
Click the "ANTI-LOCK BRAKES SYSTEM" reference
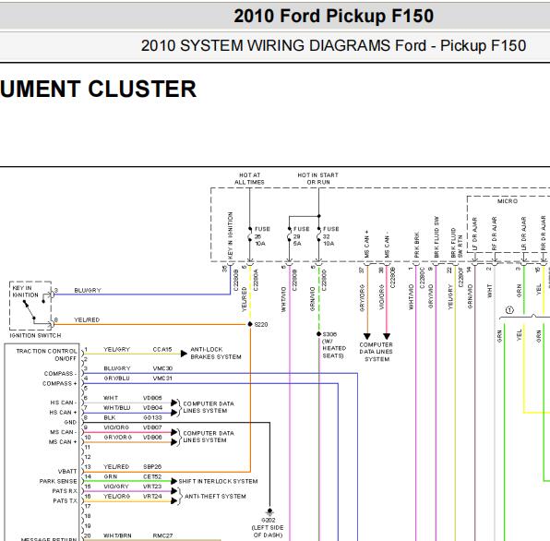(x=216, y=354)
